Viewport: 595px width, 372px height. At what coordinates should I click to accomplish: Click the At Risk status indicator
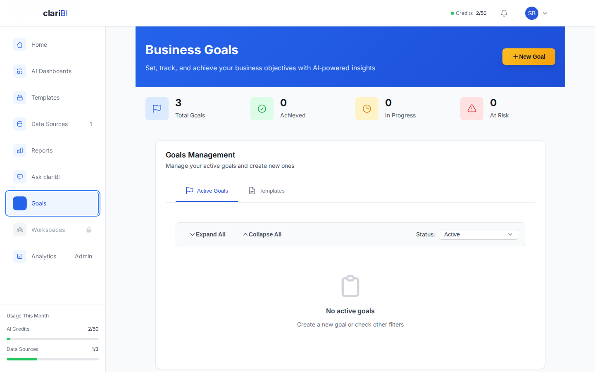click(472, 109)
